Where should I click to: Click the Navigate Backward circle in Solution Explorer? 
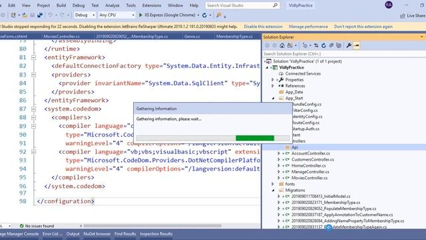point(267,45)
